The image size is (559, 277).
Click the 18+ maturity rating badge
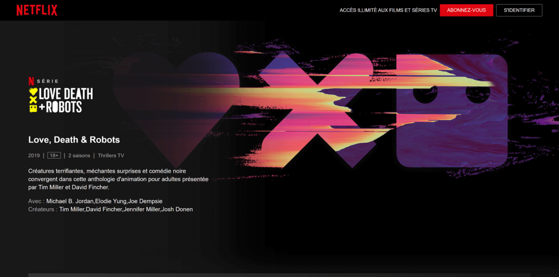pyautogui.click(x=54, y=155)
